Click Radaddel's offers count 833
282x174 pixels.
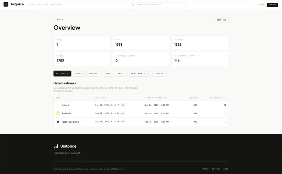pyautogui.click(x=195, y=114)
